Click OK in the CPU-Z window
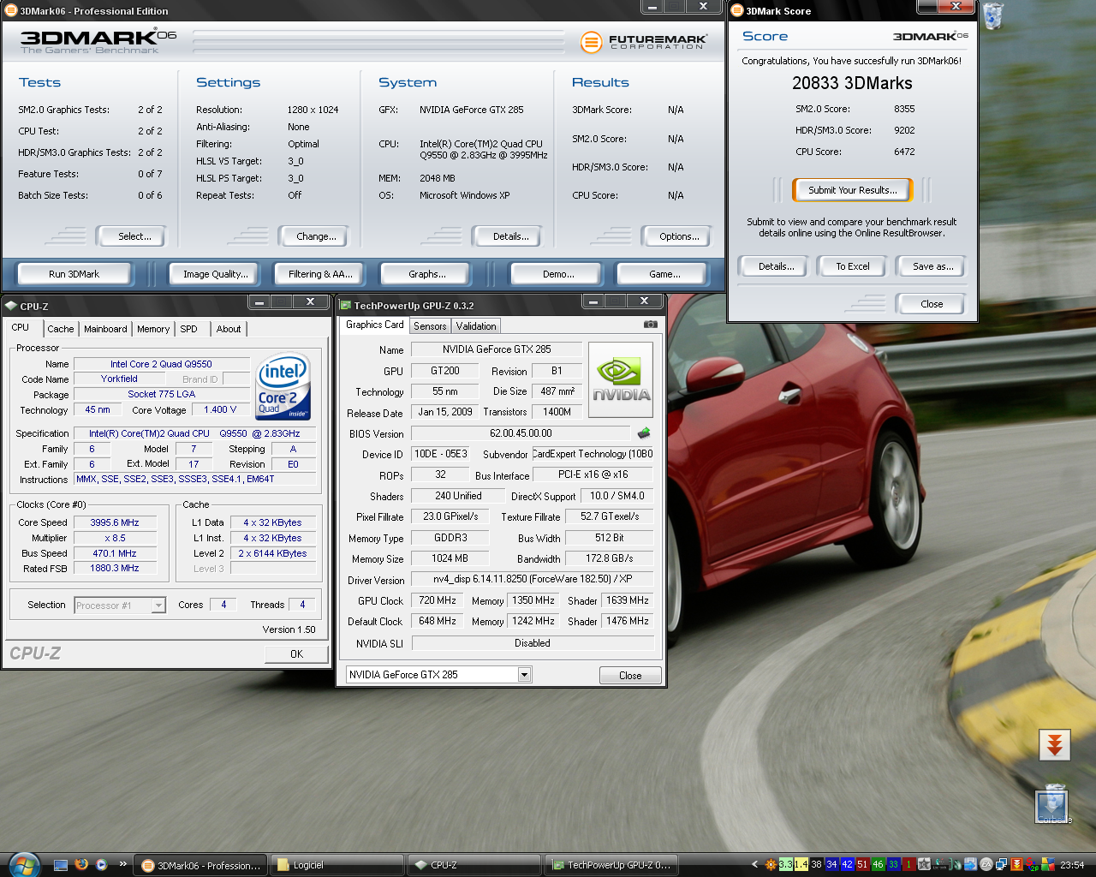 (296, 653)
